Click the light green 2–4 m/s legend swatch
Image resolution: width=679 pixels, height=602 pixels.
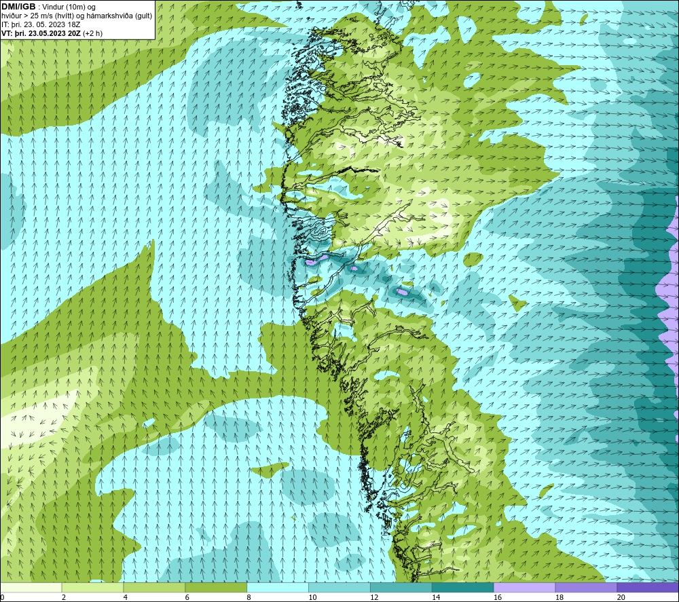pos(92,587)
